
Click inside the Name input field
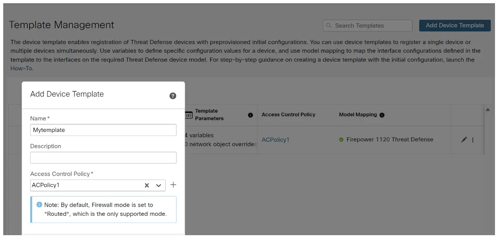click(103, 130)
